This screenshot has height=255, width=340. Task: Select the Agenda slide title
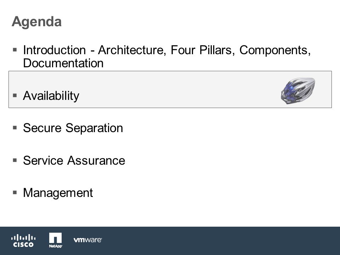pyautogui.click(x=36, y=22)
